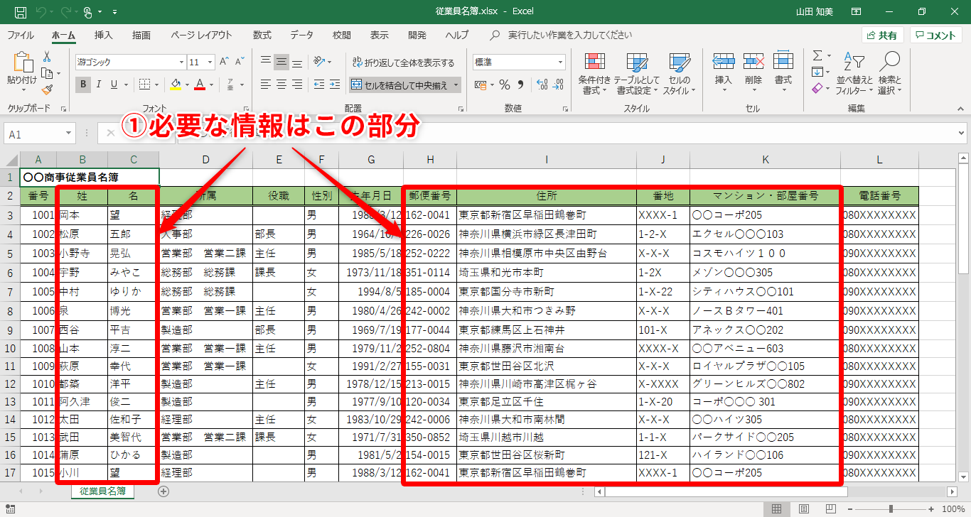
Task: Switch to the データ (Data) tab
Action: point(301,35)
